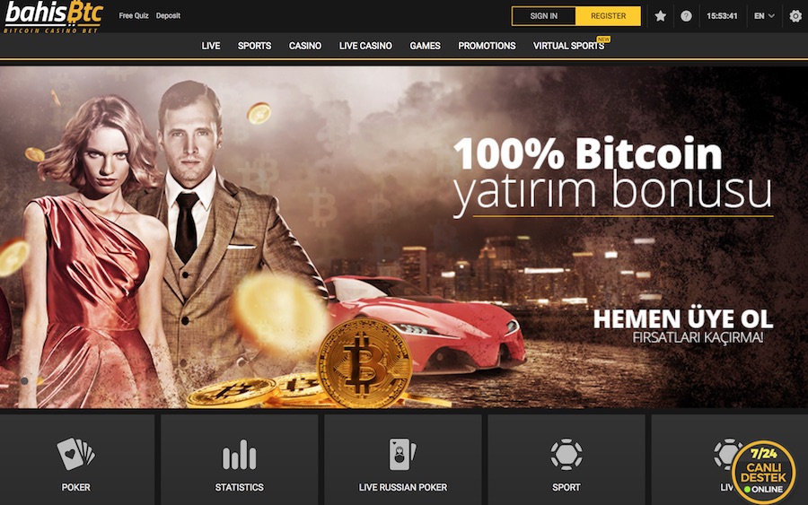Expand the EN language dropdown
This screenshot has width=808, height=505.
point(764,16)
